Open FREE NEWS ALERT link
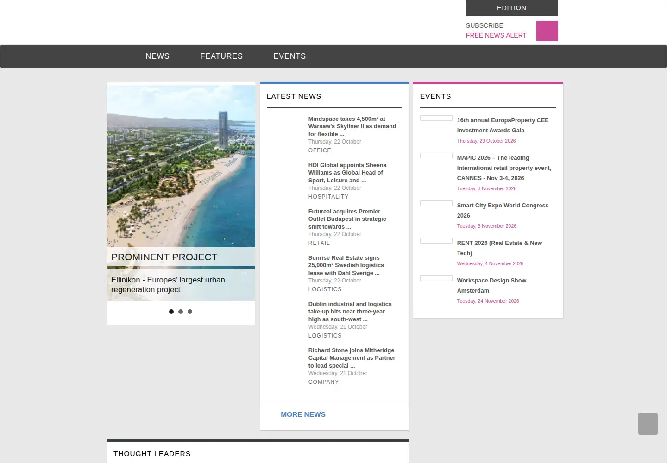Image resolution: width=667 pixels, height=463 pixels. [x=496, y=35]
